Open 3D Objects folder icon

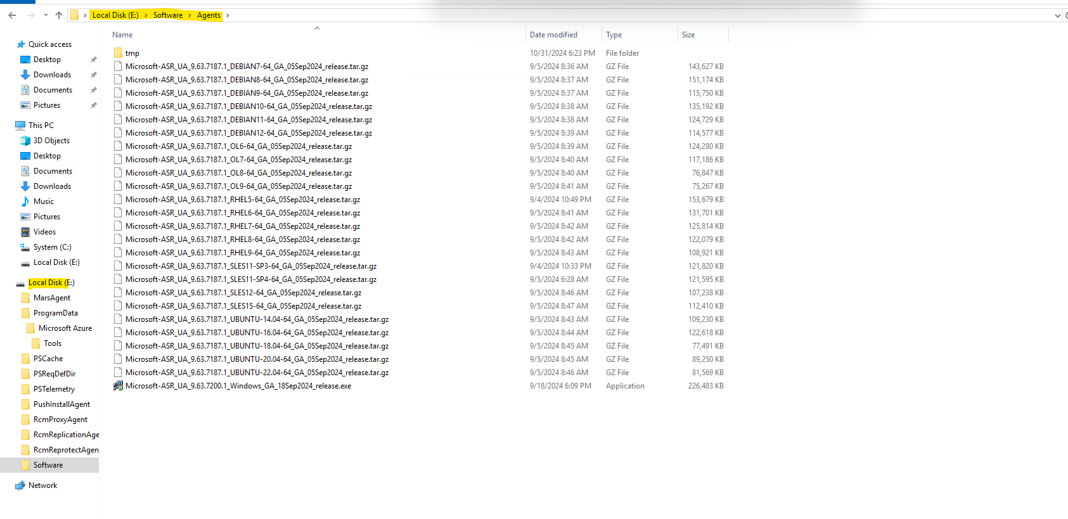(25, 141)
